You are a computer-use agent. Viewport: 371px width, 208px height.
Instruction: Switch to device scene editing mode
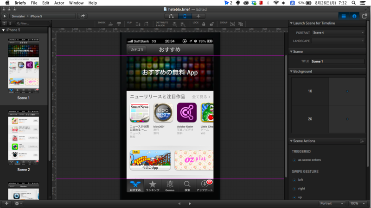(x=185, y=16)
